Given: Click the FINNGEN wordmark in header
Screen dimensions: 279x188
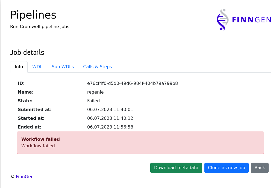Looking at the screenshot, I should (x=251, y=20).
